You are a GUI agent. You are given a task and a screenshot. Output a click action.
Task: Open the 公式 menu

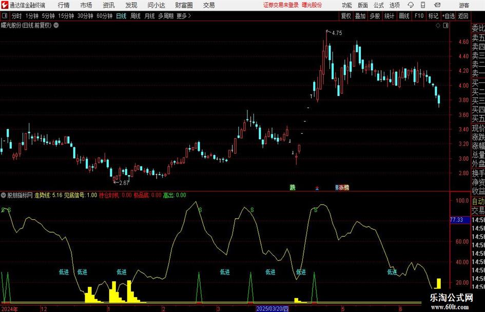click(x=379, y=5)
